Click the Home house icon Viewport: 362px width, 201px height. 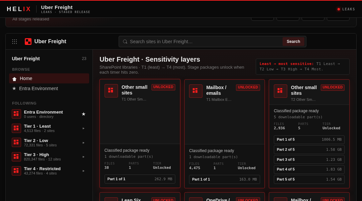pos(14,79)
